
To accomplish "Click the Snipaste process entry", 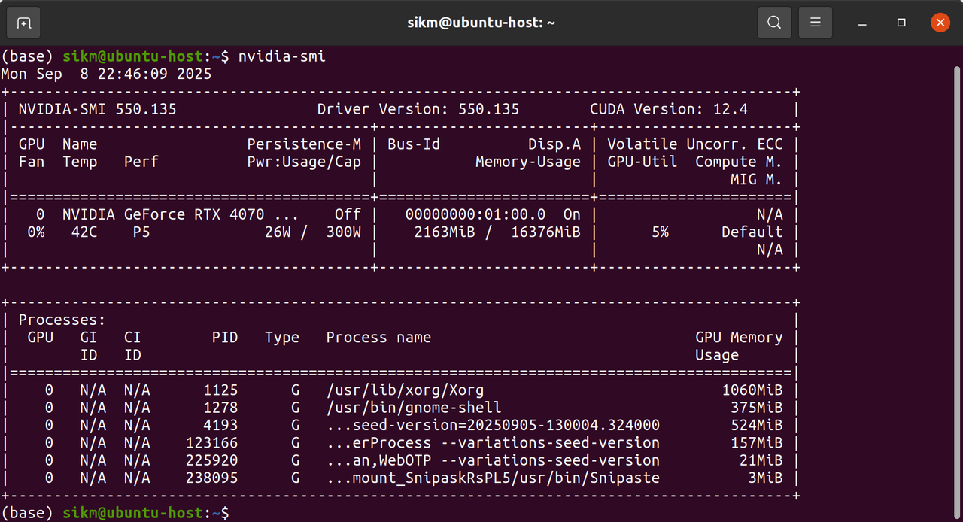I will point(493,478).
